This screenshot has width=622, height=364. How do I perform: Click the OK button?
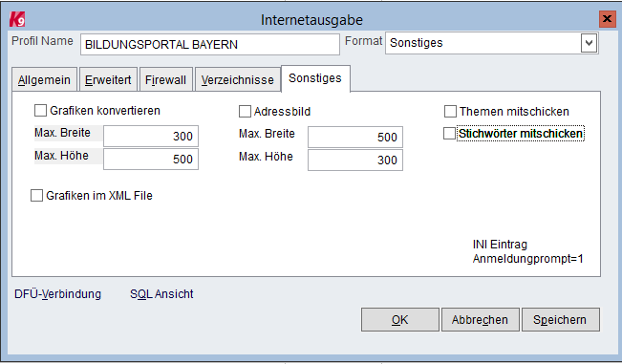[399, 320]
